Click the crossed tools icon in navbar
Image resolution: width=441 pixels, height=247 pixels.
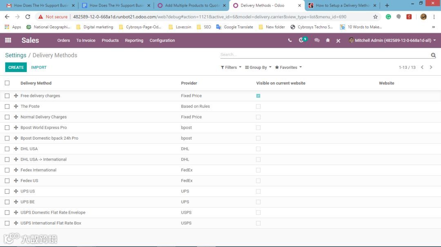(x=339, y=41)
